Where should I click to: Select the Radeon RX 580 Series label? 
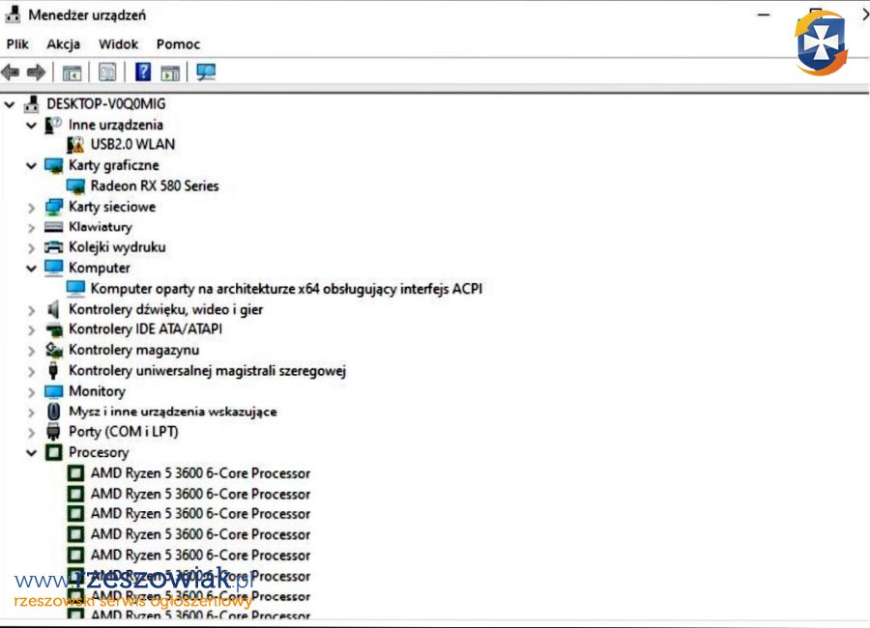155,186
